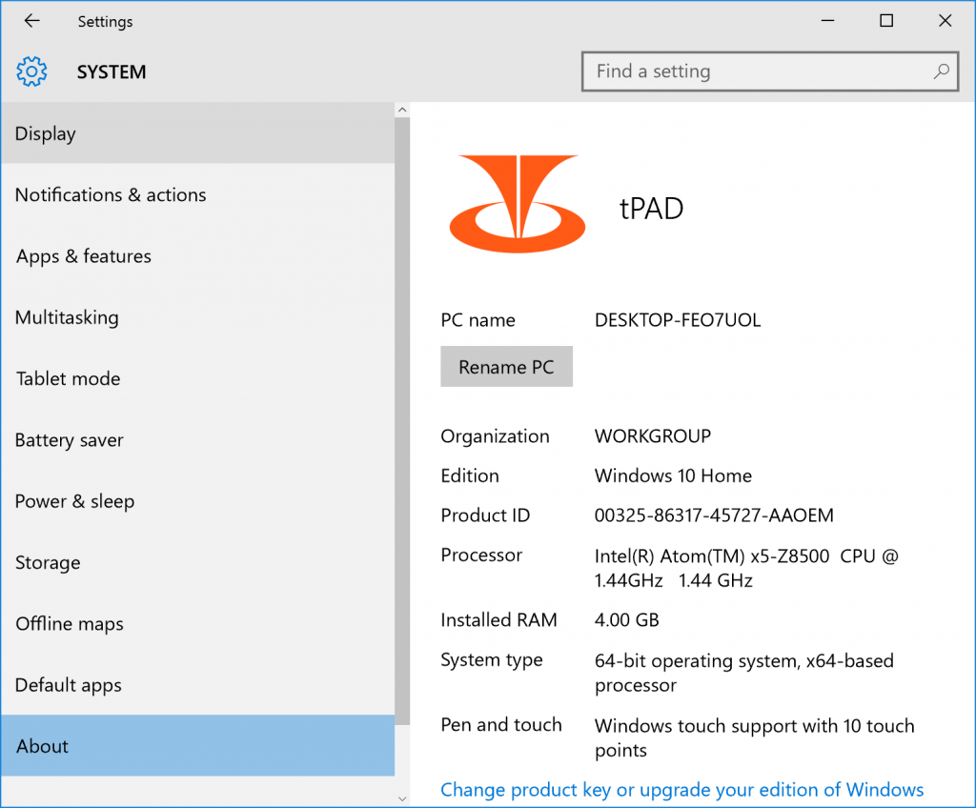Click the PC name label
Screen dimensions: 976x808
pyautogui.click(x=478, y=320)
